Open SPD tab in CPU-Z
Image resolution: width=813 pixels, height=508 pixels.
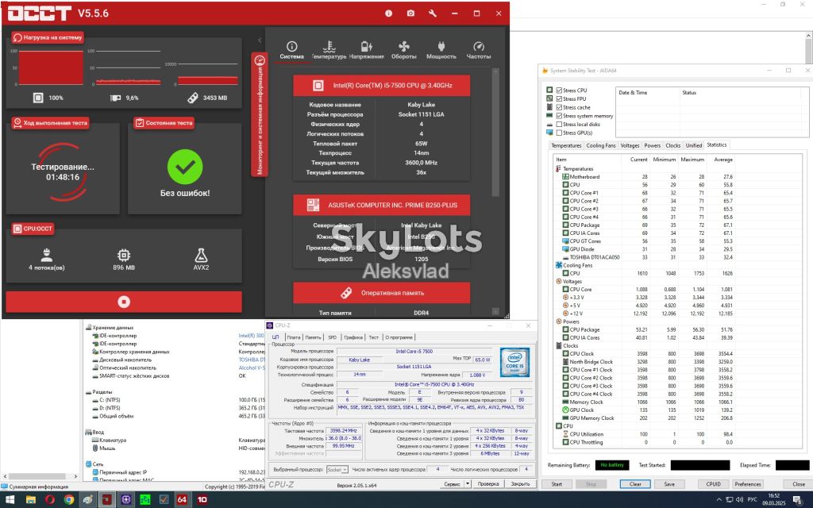coord(333,337)
